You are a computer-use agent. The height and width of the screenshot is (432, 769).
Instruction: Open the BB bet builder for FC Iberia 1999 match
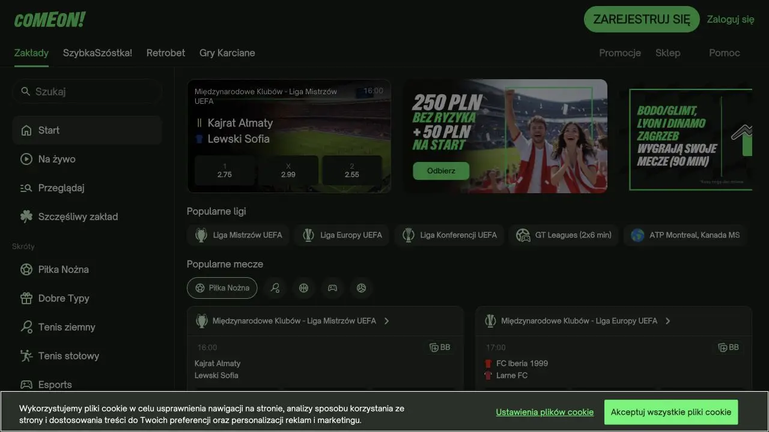[728, 347]
